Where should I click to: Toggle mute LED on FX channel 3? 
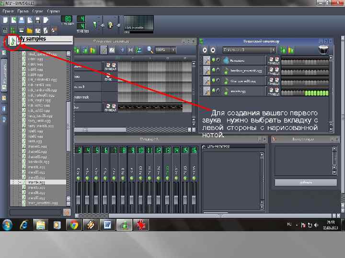78,179
